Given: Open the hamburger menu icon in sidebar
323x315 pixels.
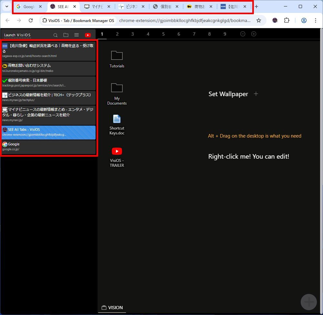Looking at the screenshot, I should (x=77, y=35).
